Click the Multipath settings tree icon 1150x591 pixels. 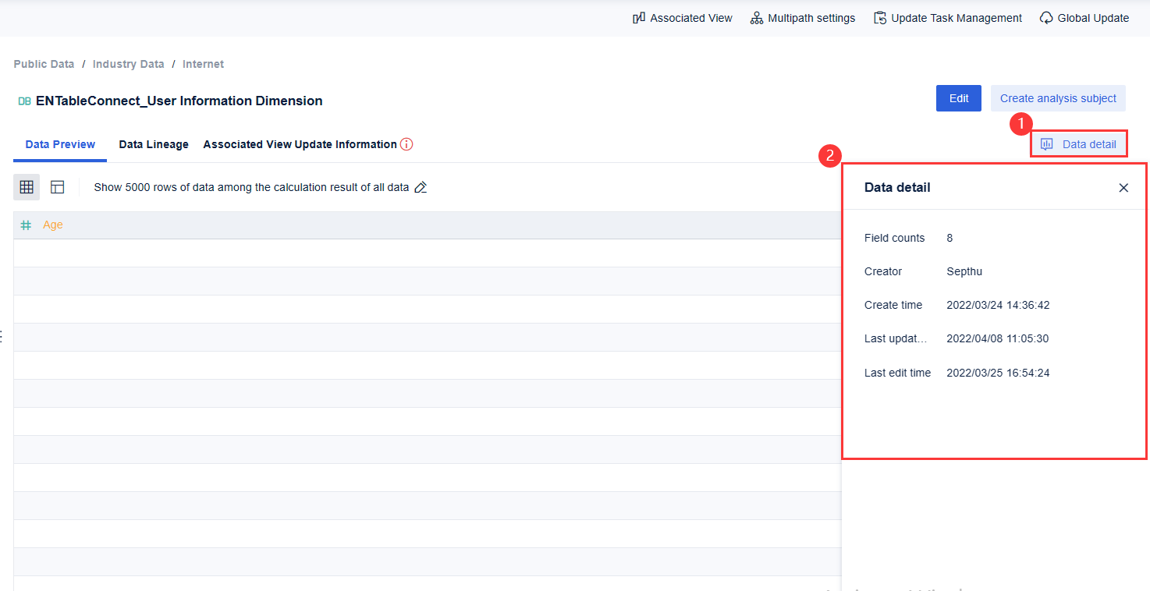click(x=756, y=18)
